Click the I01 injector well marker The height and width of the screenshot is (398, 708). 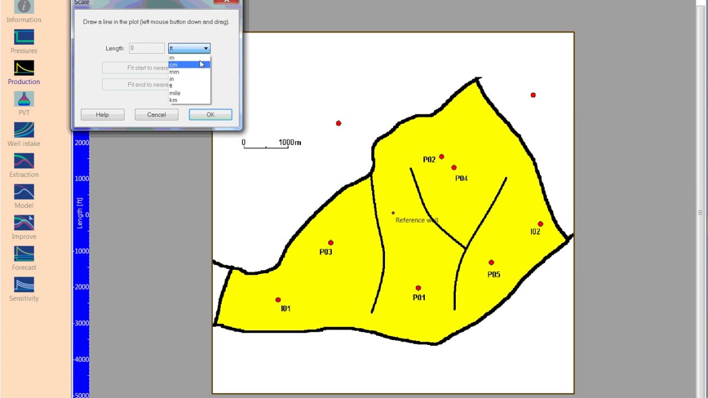[x=278, y=300]
